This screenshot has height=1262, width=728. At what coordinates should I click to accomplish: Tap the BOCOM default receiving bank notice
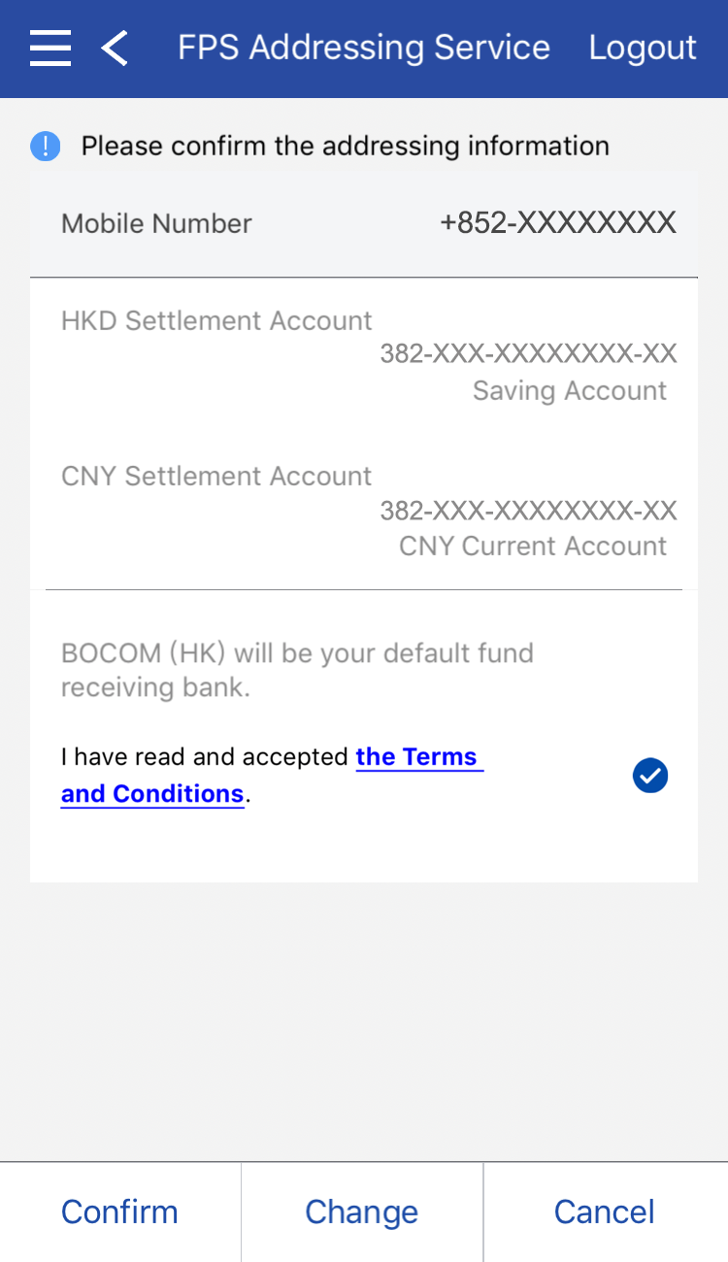(297, 670)
